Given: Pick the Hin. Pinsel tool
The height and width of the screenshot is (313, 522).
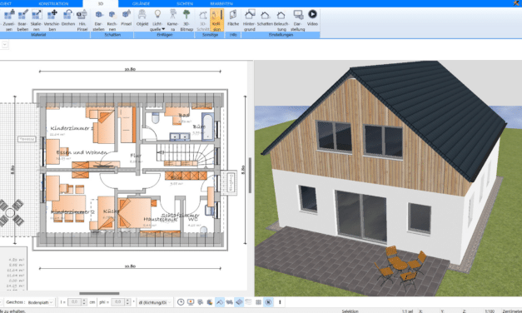Looking at the screenshot, I should coord(82,20).
